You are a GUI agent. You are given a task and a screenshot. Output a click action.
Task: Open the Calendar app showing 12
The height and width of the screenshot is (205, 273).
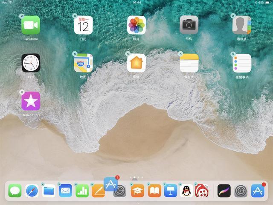pos(84,25)
